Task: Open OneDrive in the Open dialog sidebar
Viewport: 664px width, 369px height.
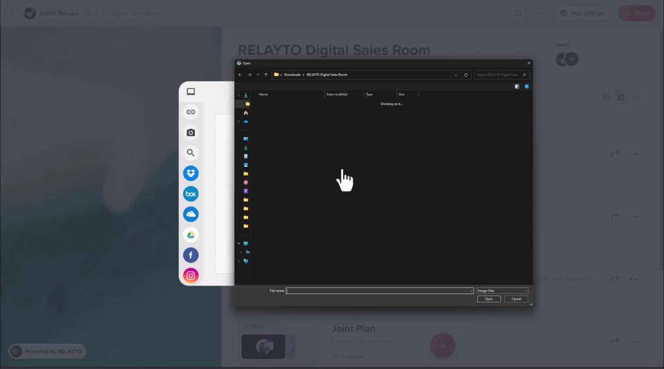Action: click(x=246, y=121)
